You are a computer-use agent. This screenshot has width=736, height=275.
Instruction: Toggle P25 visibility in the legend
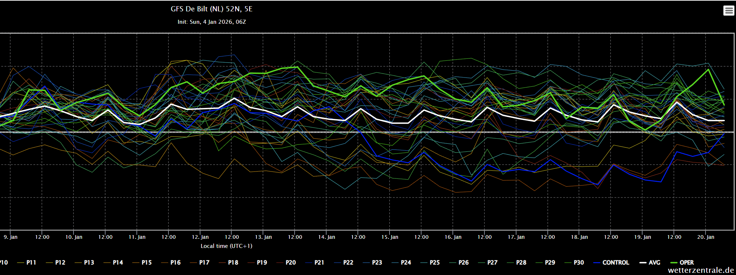[430, 263]
